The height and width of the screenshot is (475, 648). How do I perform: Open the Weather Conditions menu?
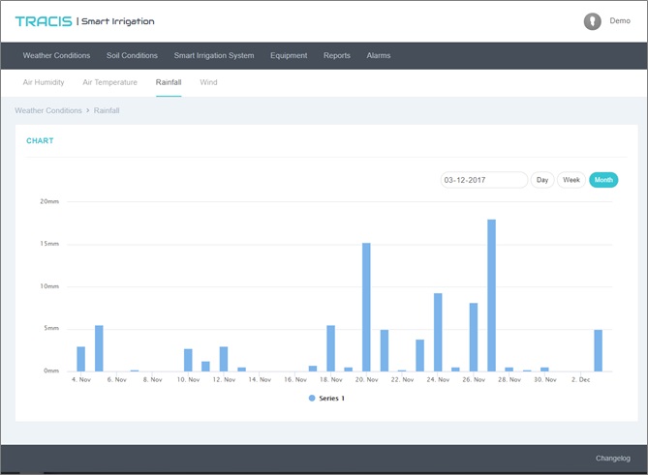[x=56, y=55]
